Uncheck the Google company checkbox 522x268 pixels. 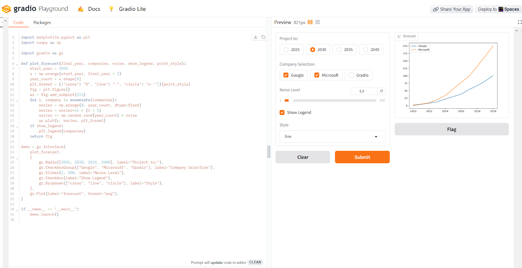(x=286, y=75)
